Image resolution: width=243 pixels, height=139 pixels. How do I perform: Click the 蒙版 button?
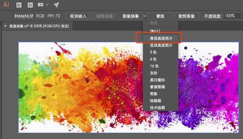click(160, 16)
